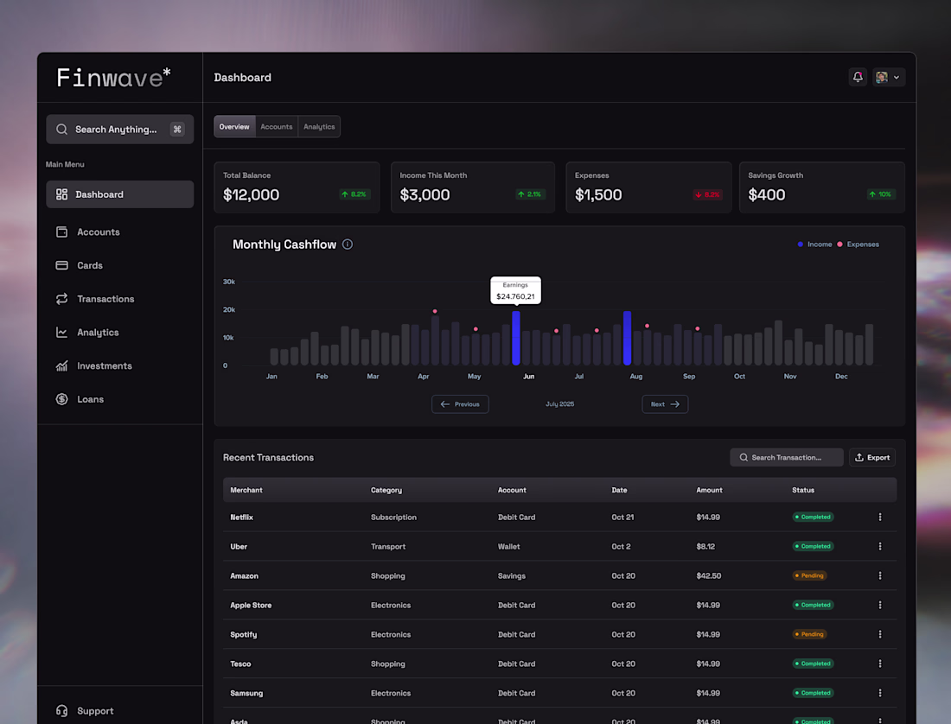Open Transactions in the sidebar menu
951x724 pixels.
click(x=105, y=299)
